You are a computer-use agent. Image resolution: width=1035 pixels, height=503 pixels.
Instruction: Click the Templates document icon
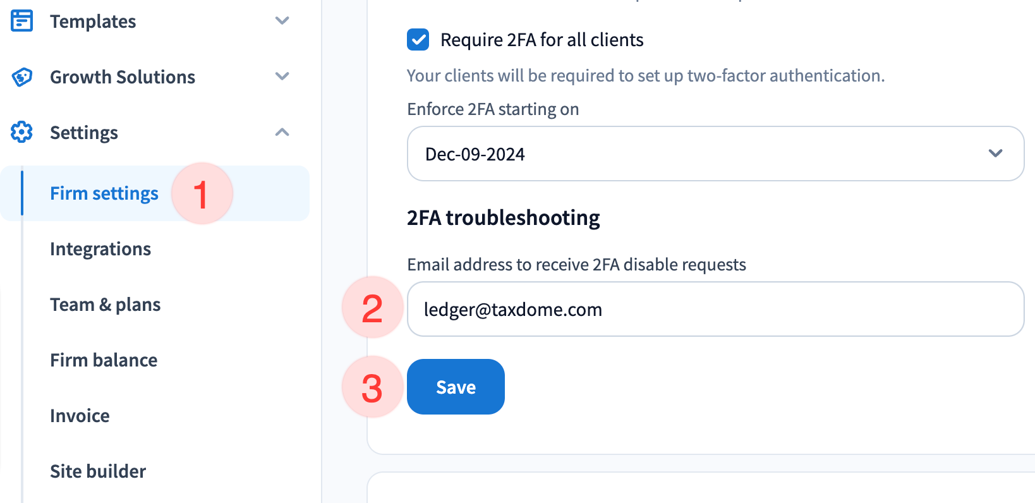[22, 21]
